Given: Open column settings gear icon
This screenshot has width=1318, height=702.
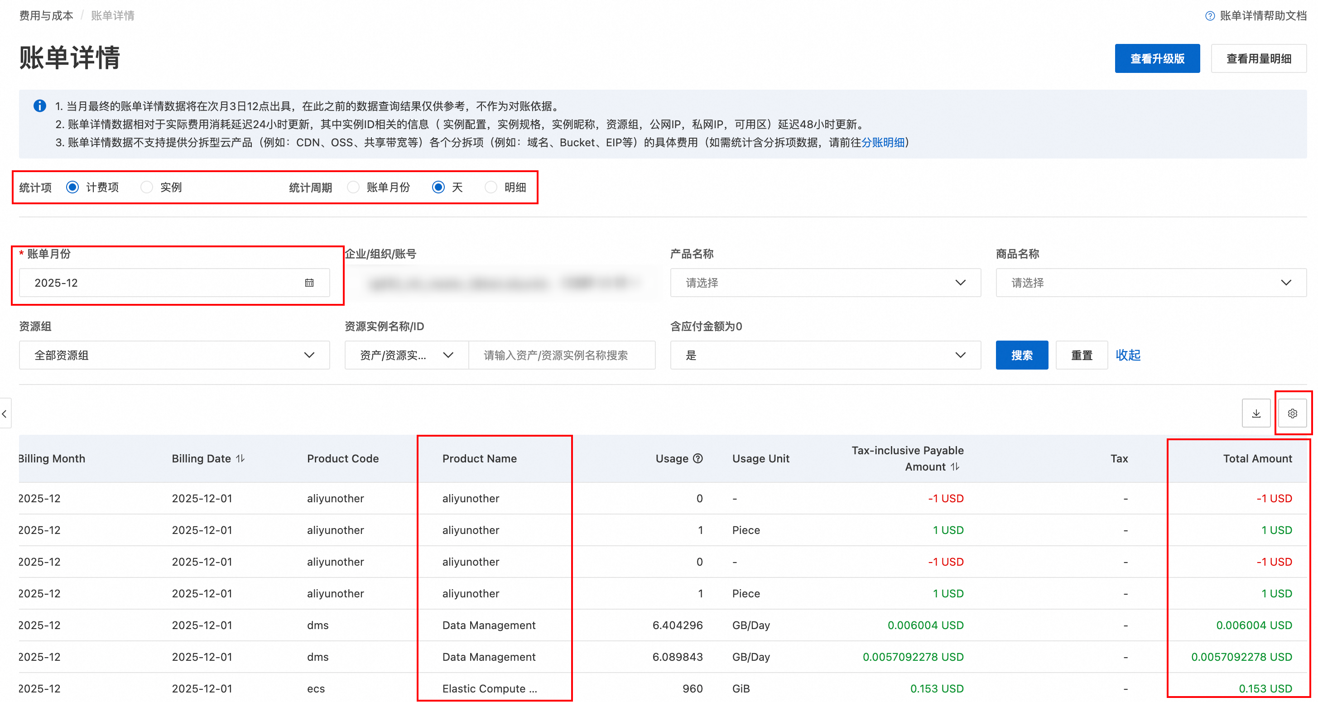Looking at the screenshot, I should (1292, 414).
